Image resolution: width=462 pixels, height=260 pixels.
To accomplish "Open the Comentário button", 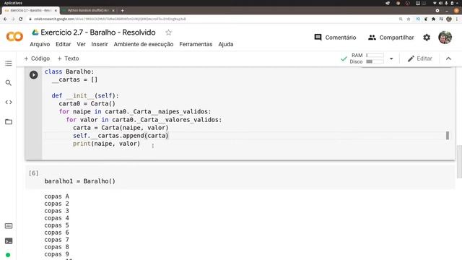I will [x=335, y=38].
